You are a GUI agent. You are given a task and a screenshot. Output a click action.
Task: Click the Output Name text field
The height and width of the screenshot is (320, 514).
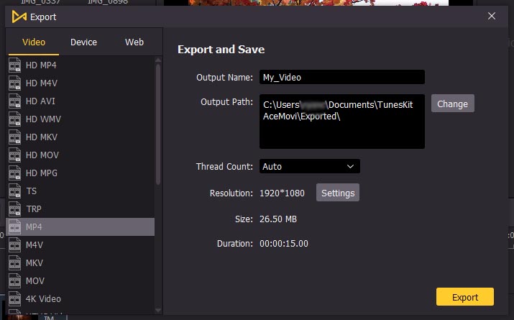pos(341,77)
